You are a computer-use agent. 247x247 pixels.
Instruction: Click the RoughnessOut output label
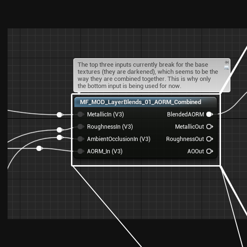coord(185,139)
